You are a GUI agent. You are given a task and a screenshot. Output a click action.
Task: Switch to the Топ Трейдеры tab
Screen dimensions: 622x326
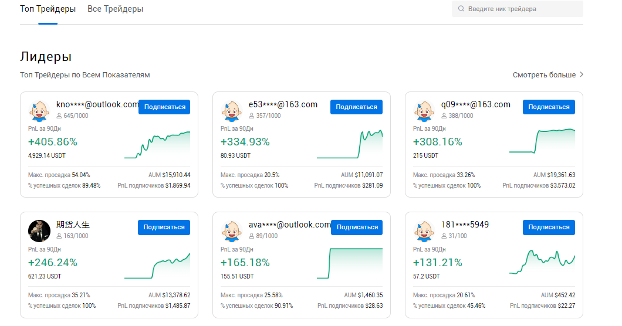pos(48,9)
